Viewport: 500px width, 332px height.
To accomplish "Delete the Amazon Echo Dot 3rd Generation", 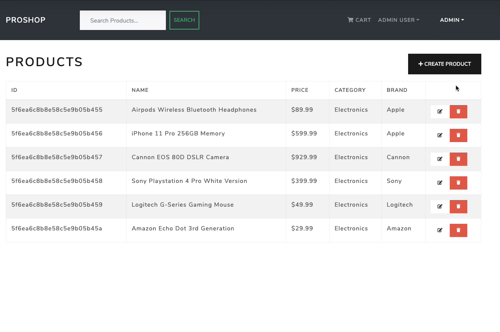I will click(458, 230).
